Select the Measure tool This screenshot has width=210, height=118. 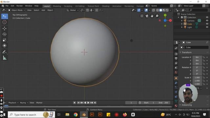coord(5,58)
